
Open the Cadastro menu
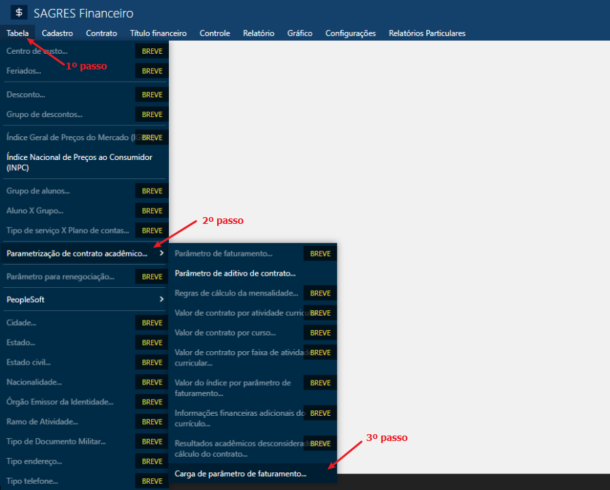point(57,32)
